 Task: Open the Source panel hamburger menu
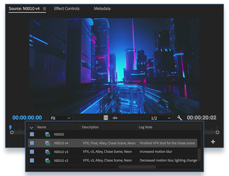(44, 9)
